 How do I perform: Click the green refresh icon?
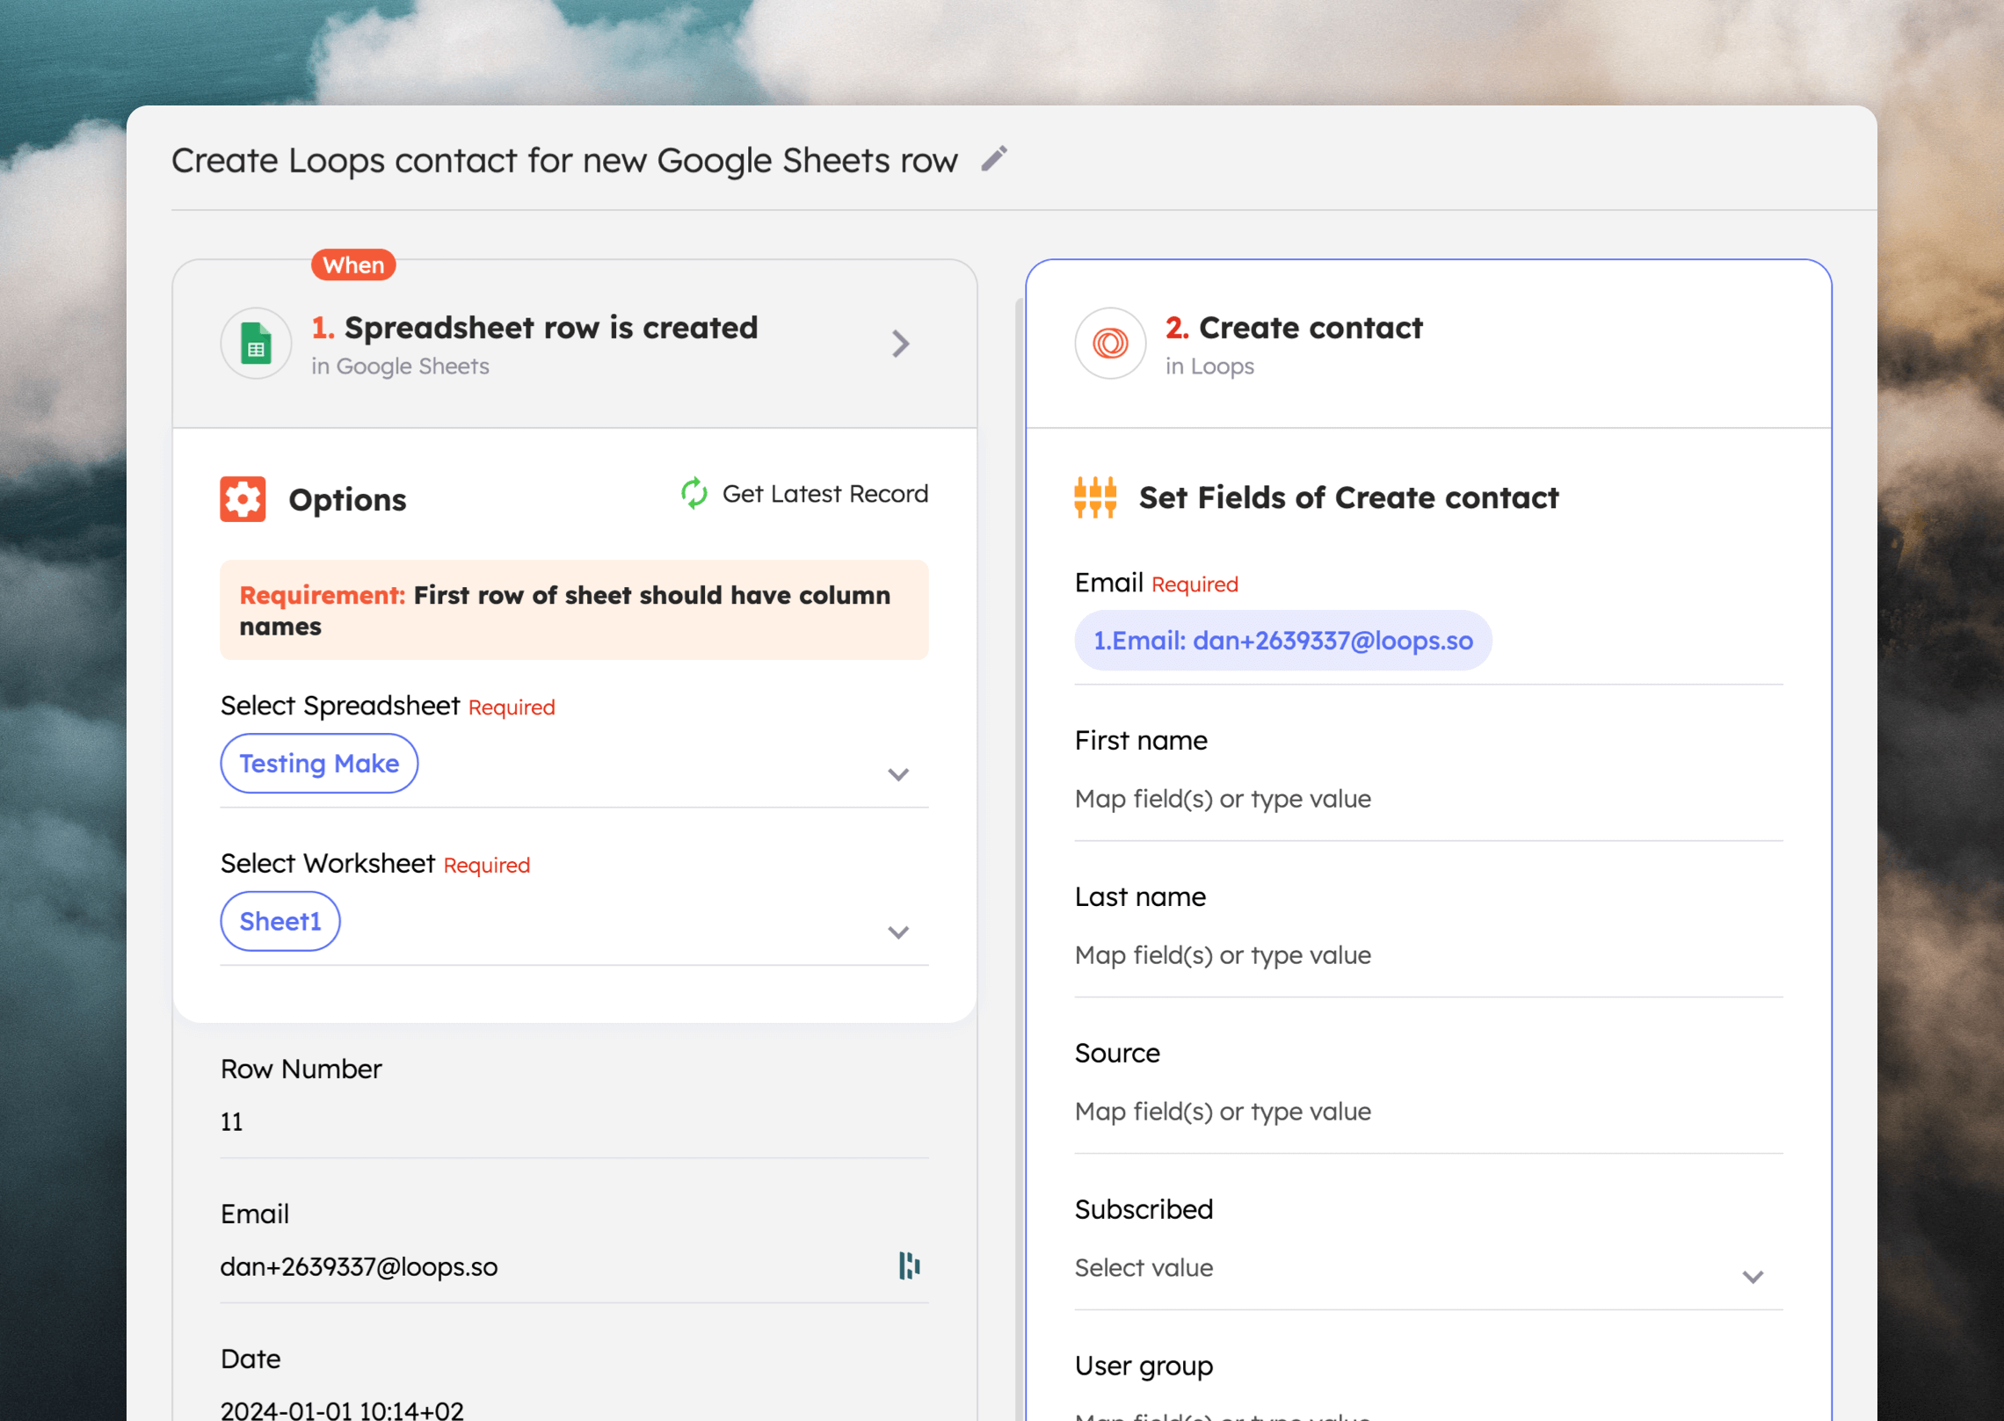694,494
